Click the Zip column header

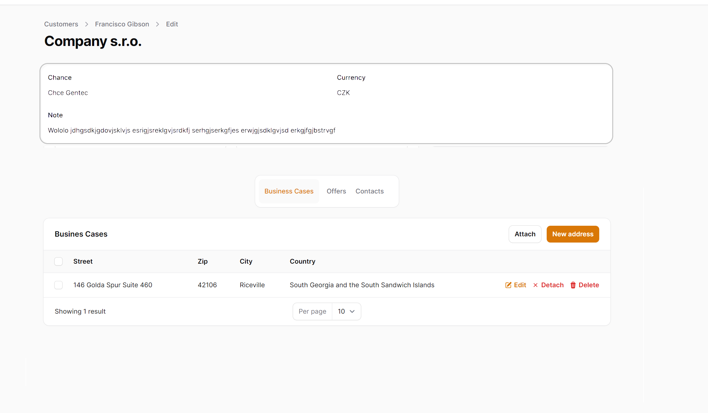pyautogui.click(x=203, y=261)
